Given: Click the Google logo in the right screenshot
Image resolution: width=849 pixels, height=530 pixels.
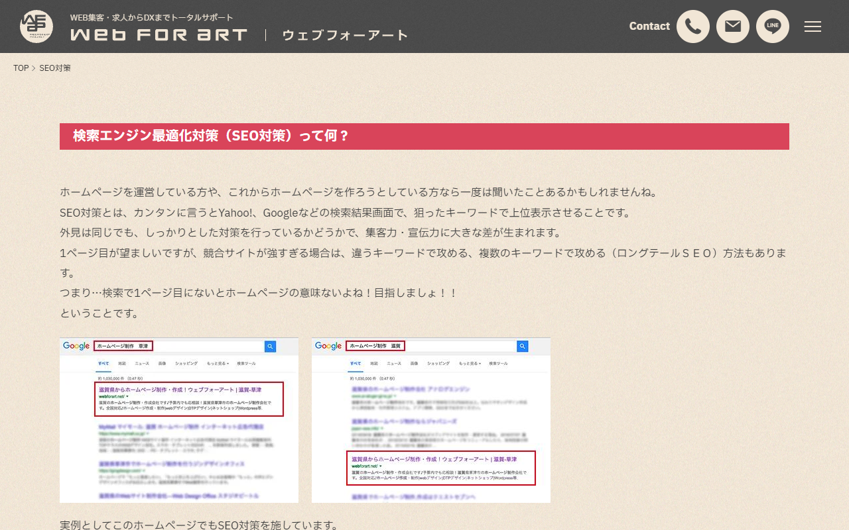Looking at the screenshot, I should [x=328, y=346].
